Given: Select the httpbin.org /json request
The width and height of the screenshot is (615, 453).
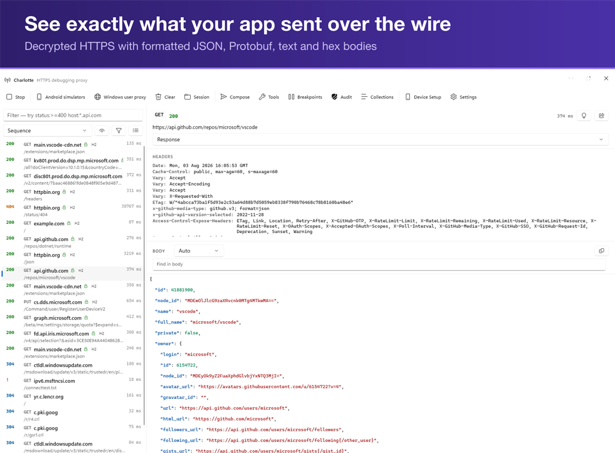Looking at the screenshot, I should 73,258.
